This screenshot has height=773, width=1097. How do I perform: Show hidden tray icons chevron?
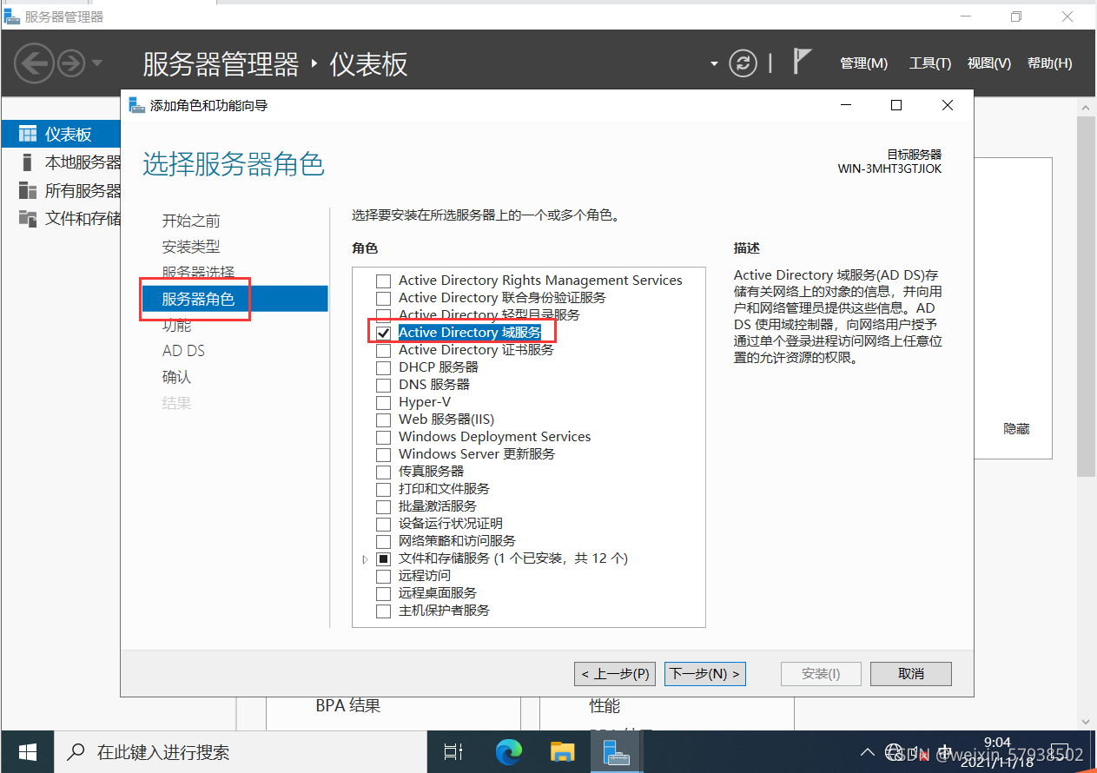point(867,752)
